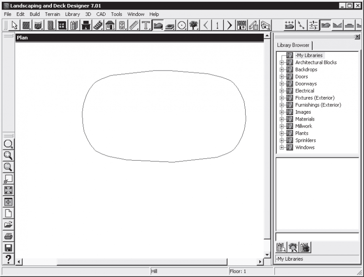Click the Save floppy disk icon

8,248
